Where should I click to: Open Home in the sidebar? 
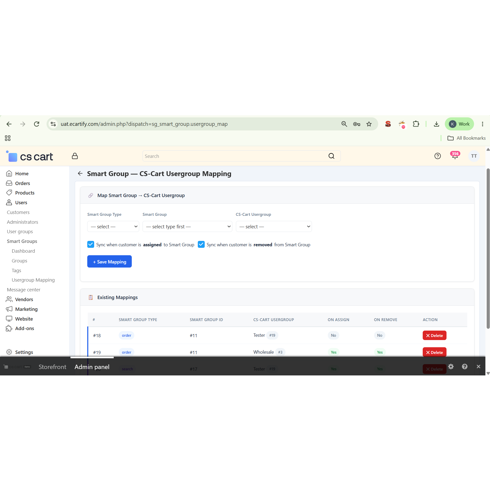point(22,173)
